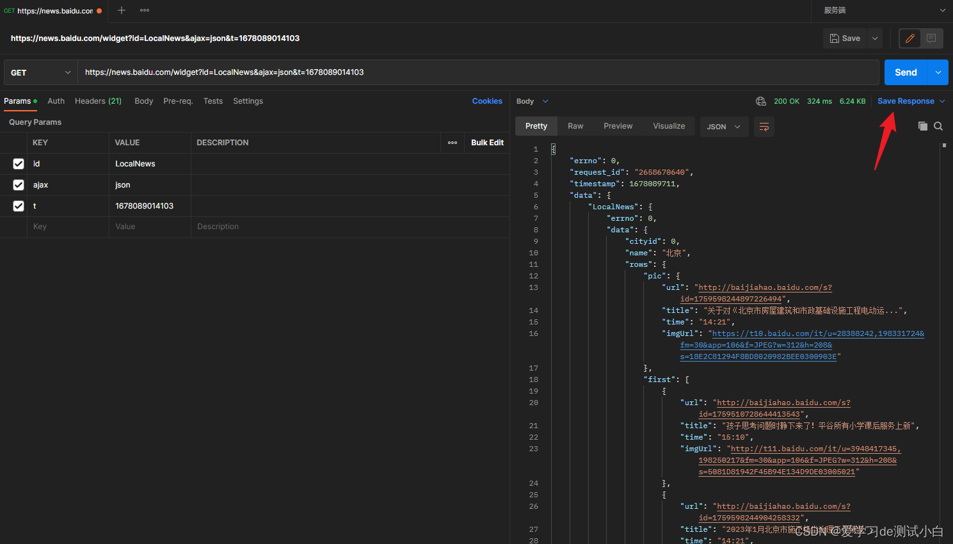Click the request URL input field
Viewport: 953px width, 544px height.
coord(478,72)
